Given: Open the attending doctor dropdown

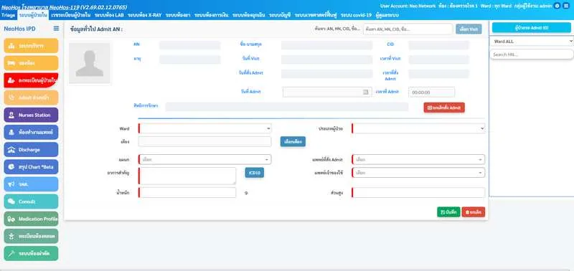Looking at the screenshot, I should [418, 172].
